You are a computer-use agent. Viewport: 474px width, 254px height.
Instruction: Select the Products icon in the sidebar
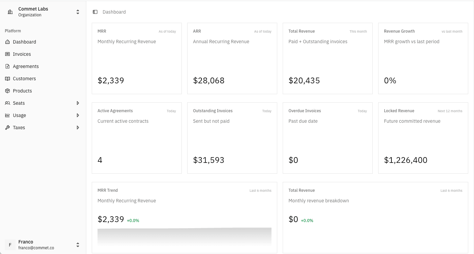[x=8, y=90]
